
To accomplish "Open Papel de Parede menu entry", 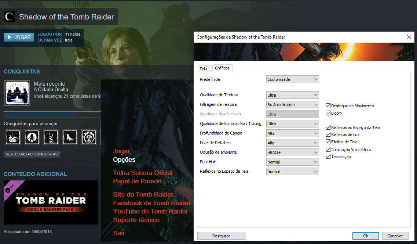I will [x=137, y=182].
